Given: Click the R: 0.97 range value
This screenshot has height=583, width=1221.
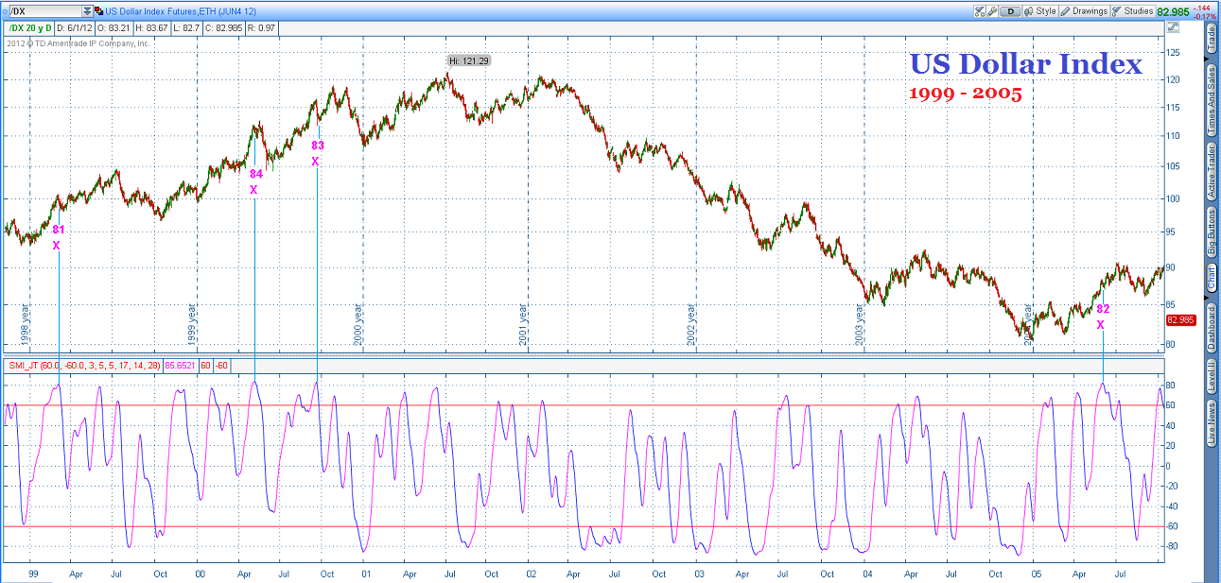Looking at the screenshot, I should (x=261, y=28).
